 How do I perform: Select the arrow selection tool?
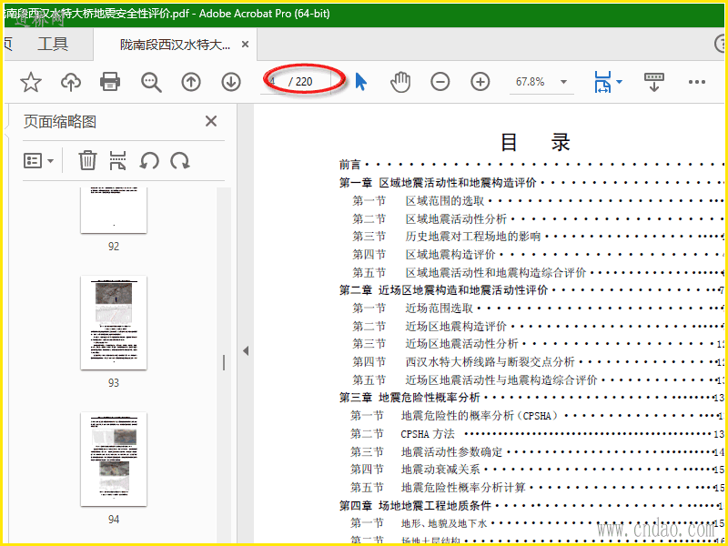coord(360,82)
